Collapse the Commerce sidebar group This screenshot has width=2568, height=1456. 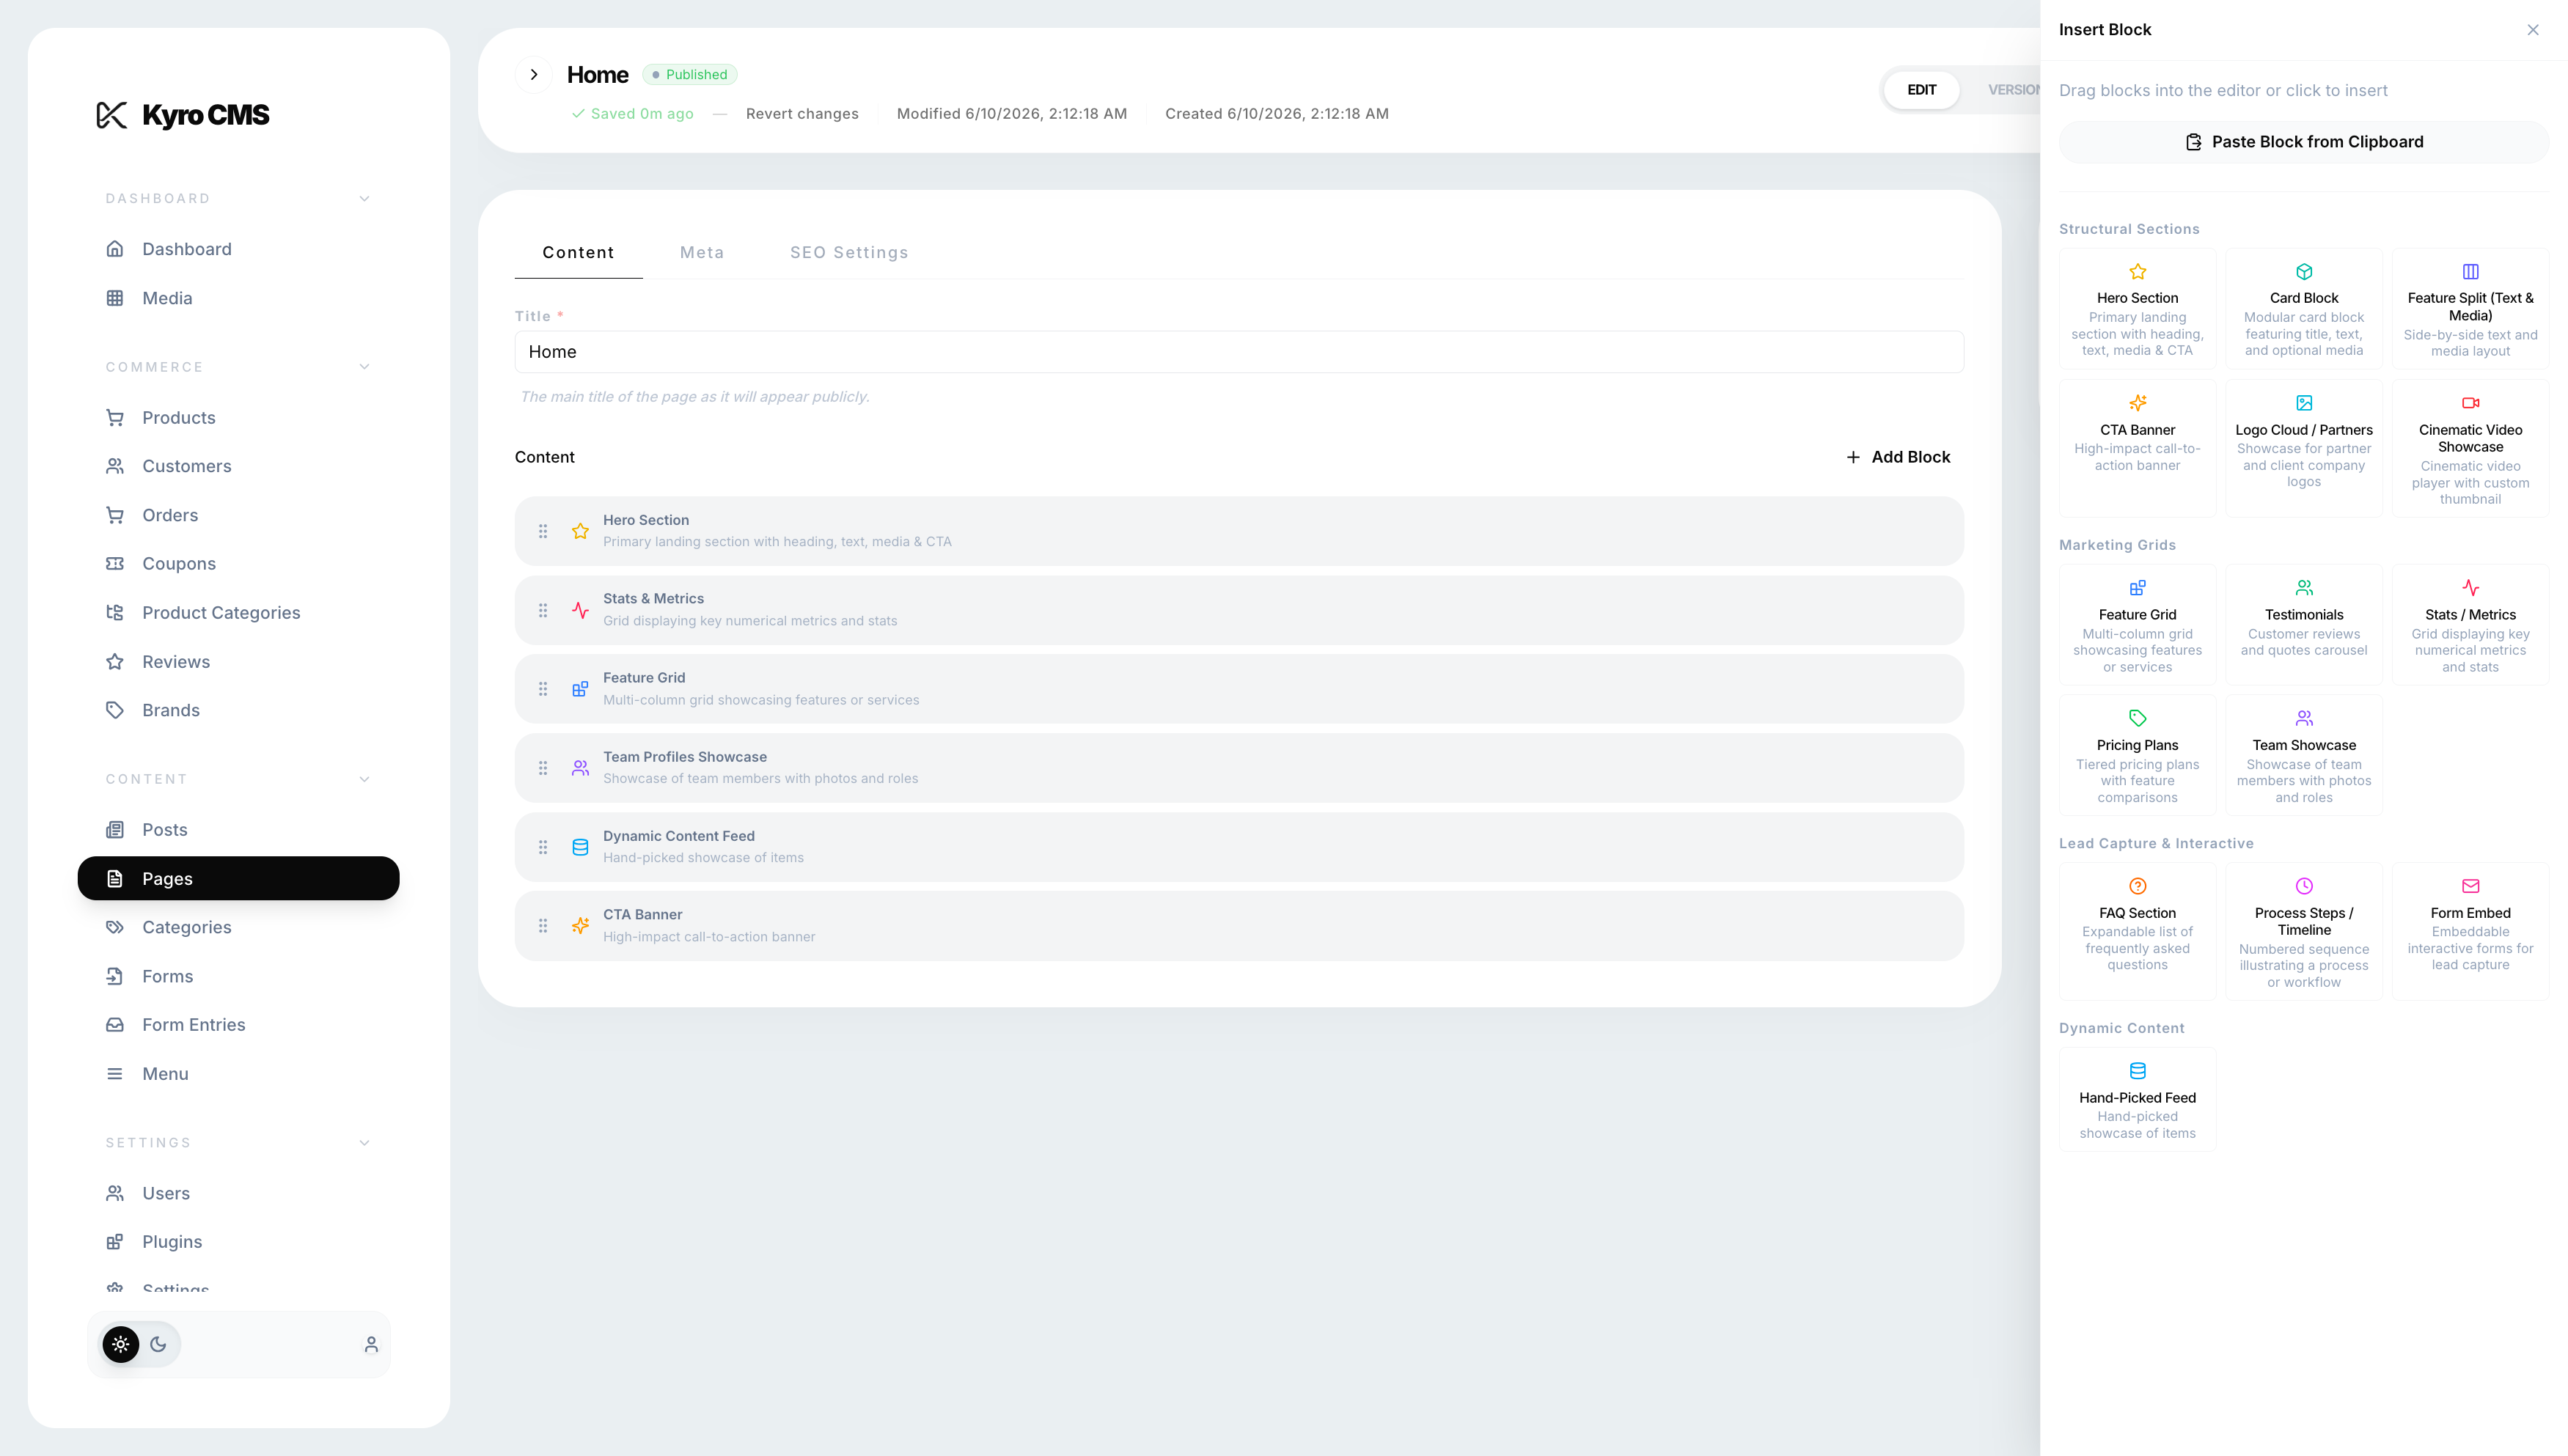point(364,367)
